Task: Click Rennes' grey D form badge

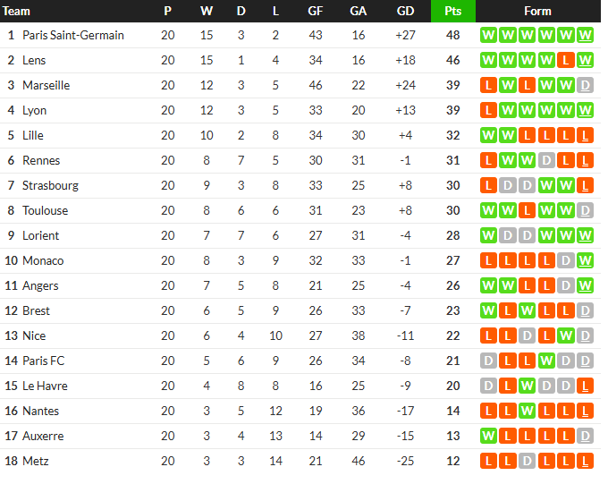Action: pyautogui.click(x=546, y=160)
